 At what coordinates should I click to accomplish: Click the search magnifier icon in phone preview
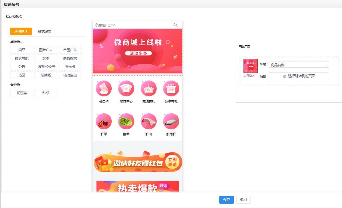[x=175, y=25]
